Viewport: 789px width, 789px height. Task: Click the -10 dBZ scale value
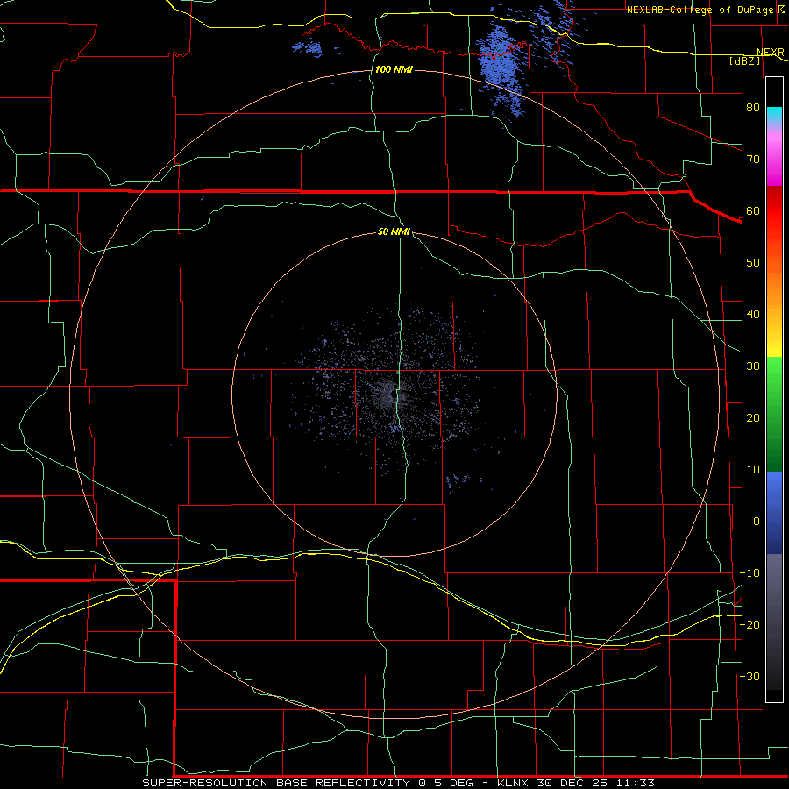coord(750,573)
